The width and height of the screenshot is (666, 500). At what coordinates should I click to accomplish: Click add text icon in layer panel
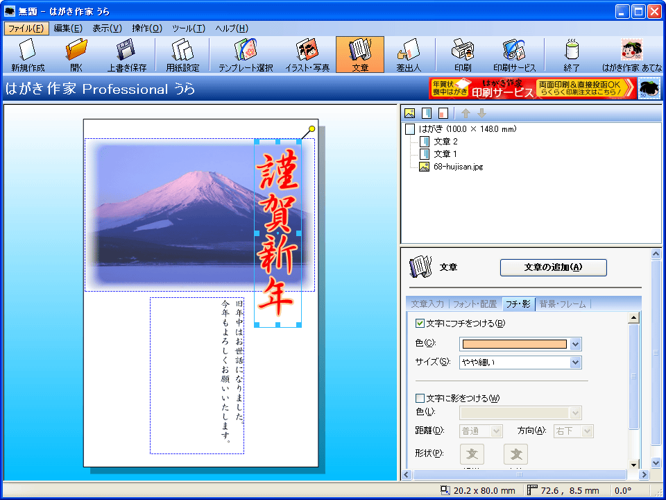point(427,113)
